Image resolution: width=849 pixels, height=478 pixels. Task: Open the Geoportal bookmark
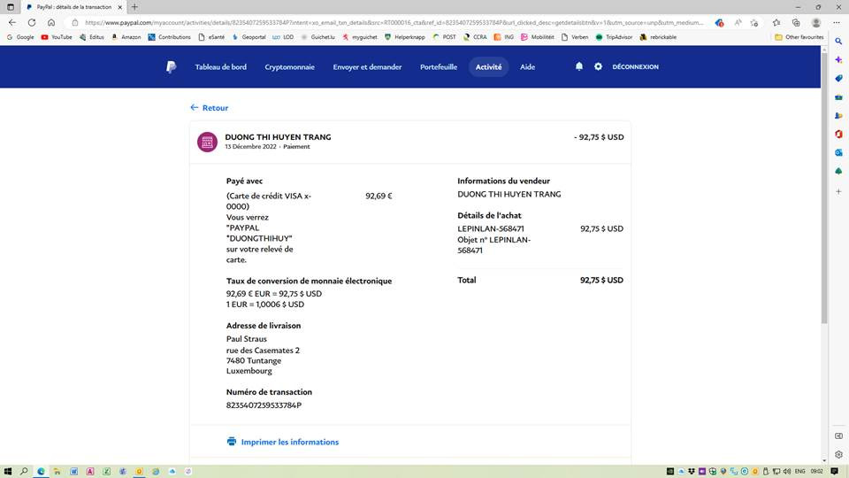tap(249, 37)
